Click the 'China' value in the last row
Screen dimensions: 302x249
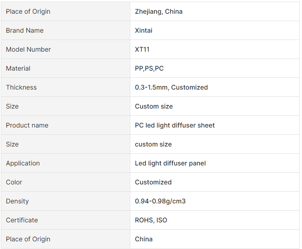point(144,239)
